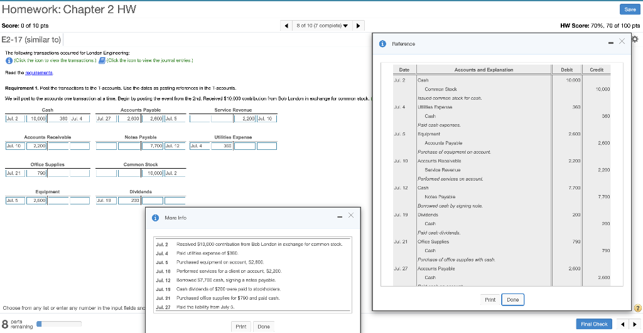
Task: Close the Reference dialog with X
Action: point(622,41)
